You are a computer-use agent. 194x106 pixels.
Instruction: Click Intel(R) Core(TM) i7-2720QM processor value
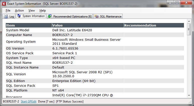(83, 95)
